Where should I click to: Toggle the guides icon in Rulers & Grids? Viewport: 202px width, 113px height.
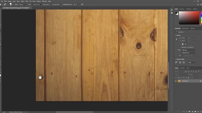click(x=184, y=62)
